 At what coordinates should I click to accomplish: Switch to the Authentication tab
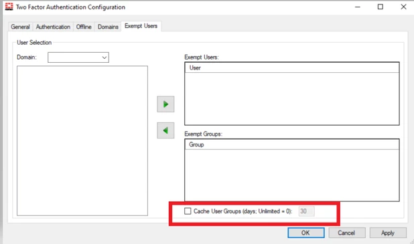53,27
